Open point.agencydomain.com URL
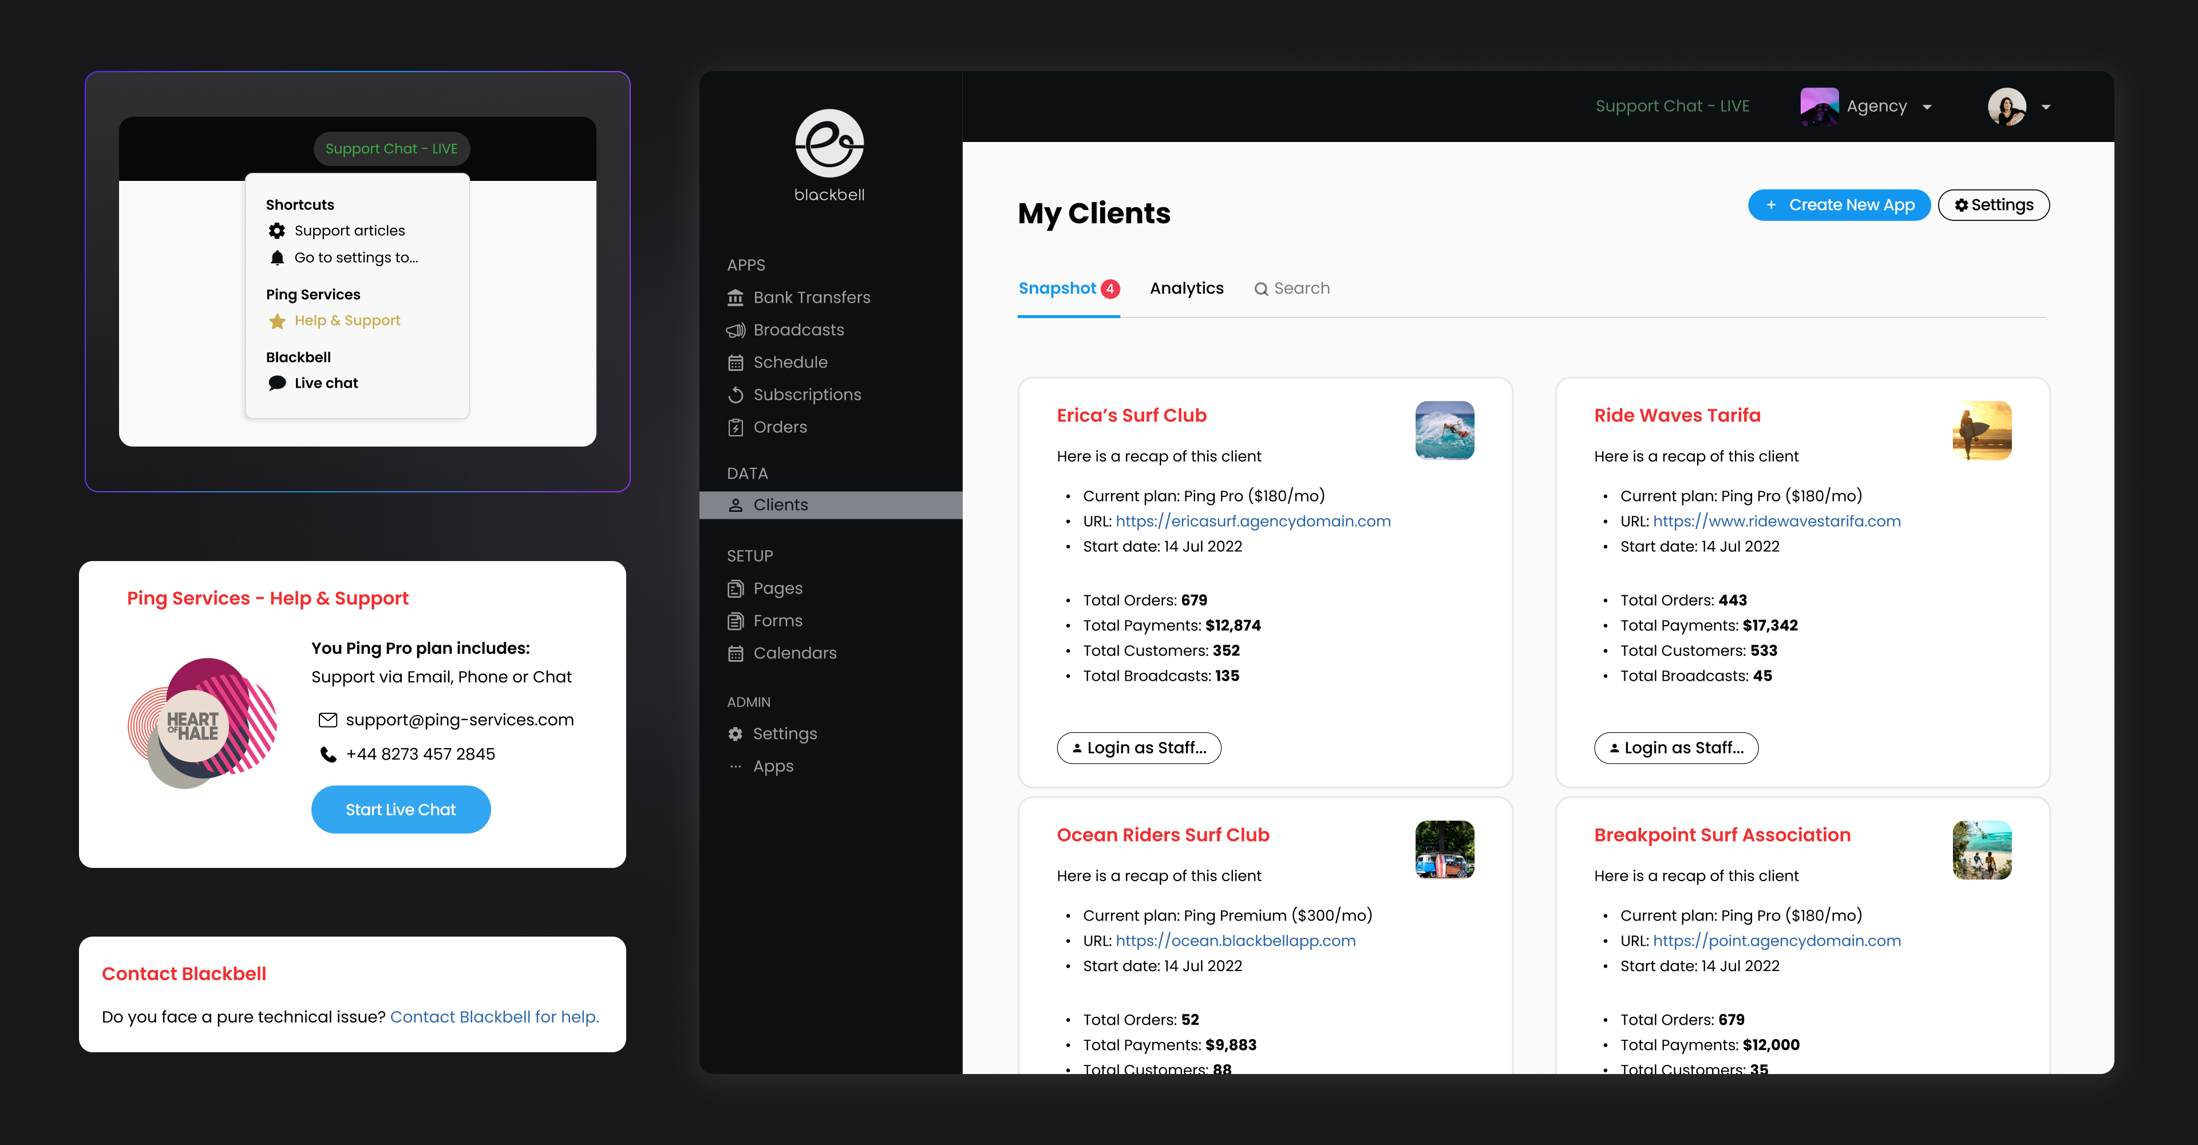Image resolution: width=2198 pixels, height=1145 pixels. [1777, 941]
